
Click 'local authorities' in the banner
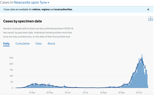tap(63, 10)
